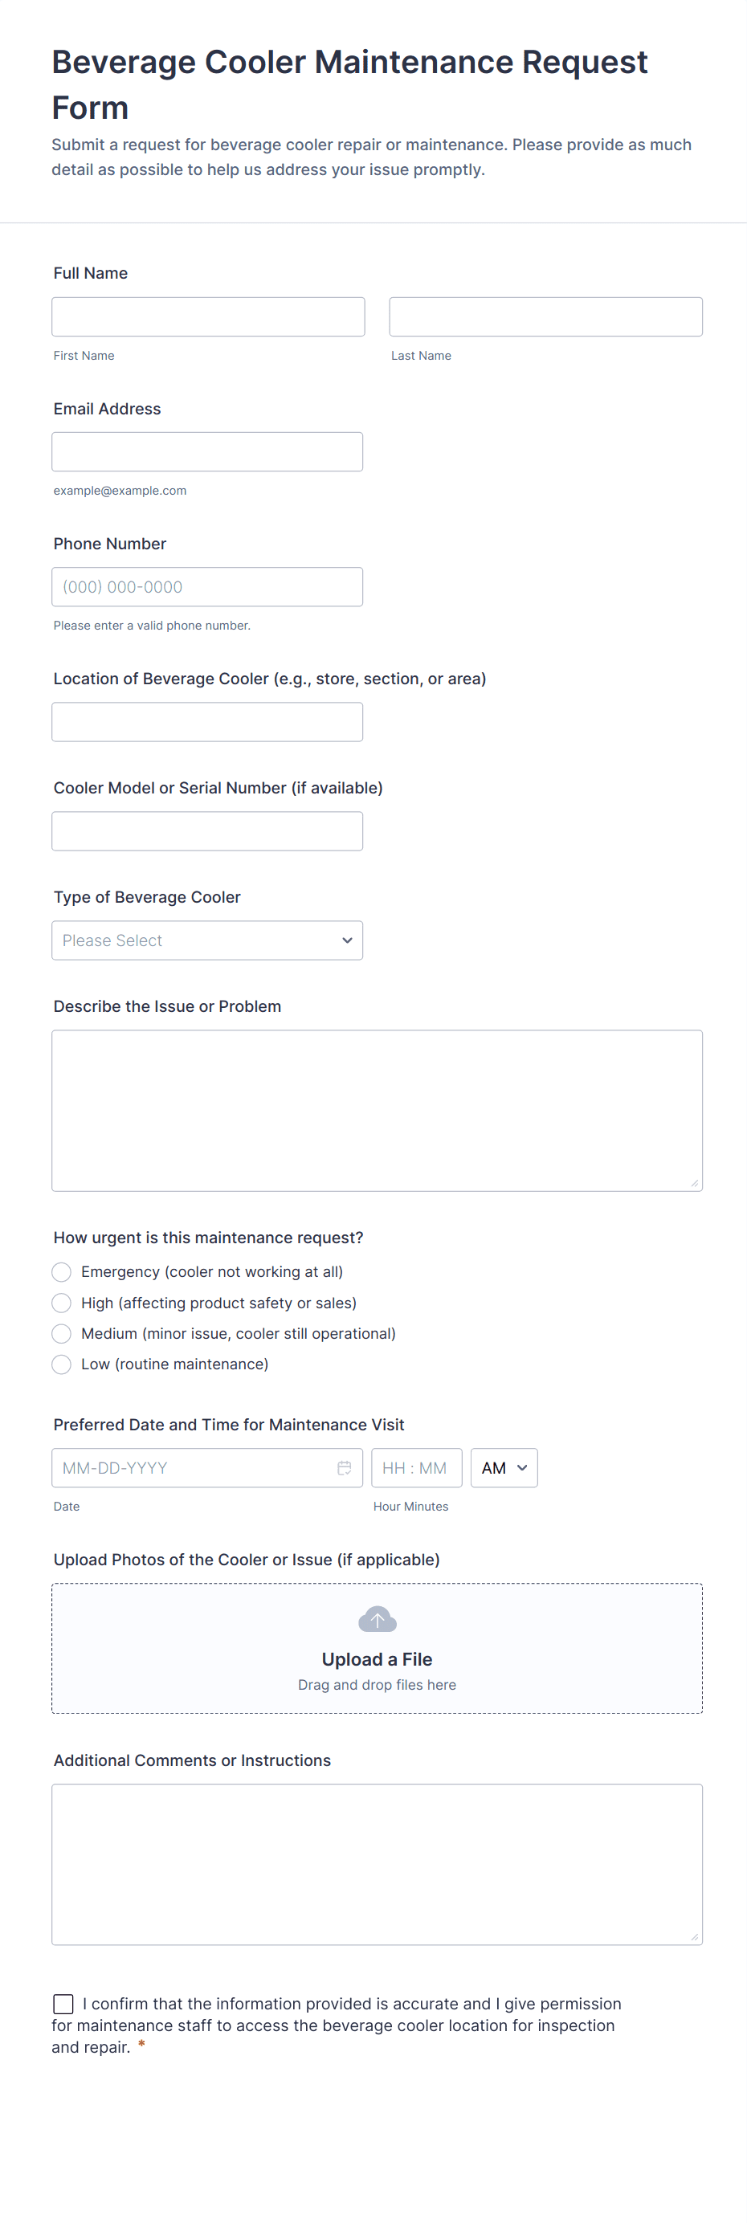Click the Describe the Issue textarea
Screen dimensions: 747x2223
point(377,1111)
